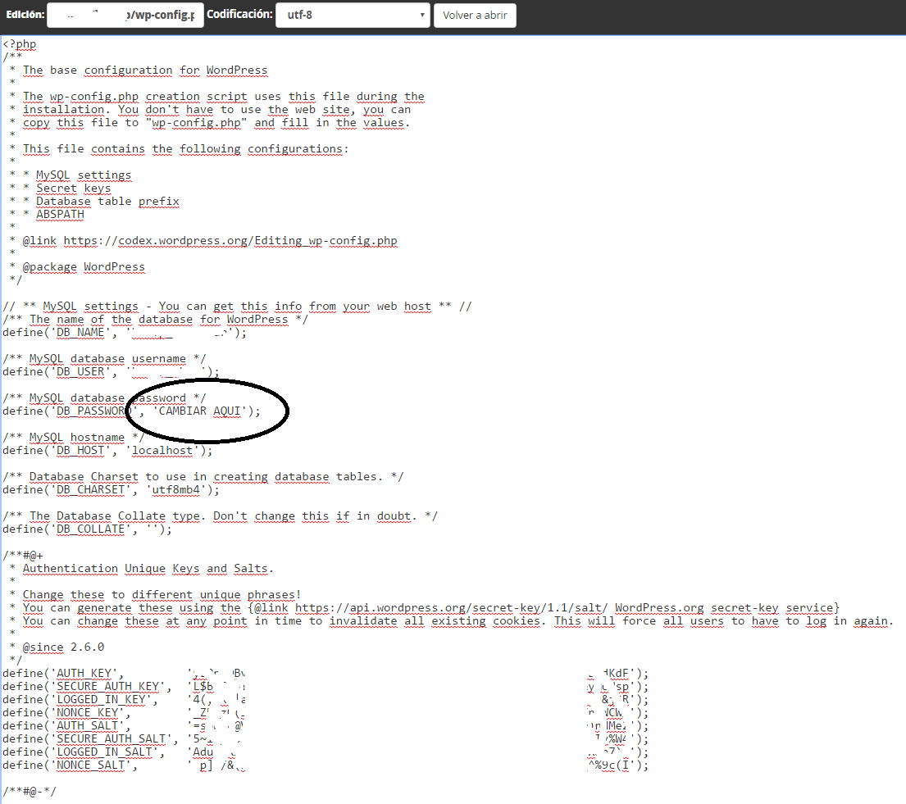906x804 pixels.
Task: Click the 'NONCE_KEY' define line
Action: pos(326,713)
